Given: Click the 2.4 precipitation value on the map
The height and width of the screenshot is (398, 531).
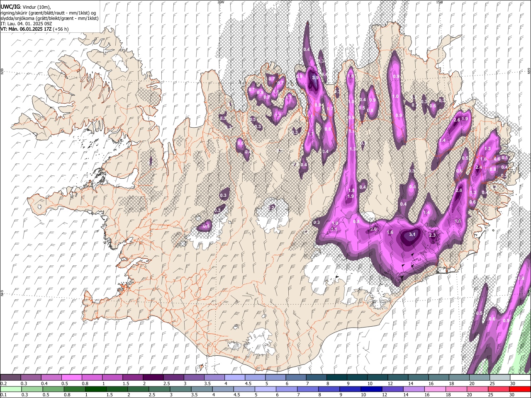Looking at the screenshot, I should (x=478, y=167).
